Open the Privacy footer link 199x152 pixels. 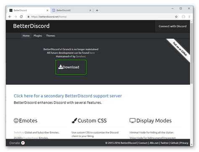[x=184, y=143]
